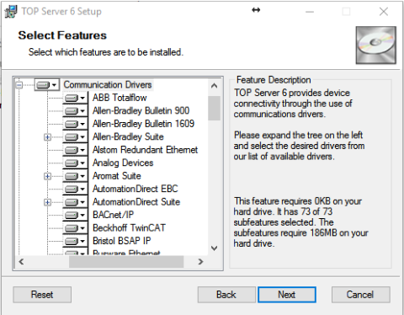Open install-state dropdown for Allen-Bradley Bulletin 900
This screenshot has height=315, width=404.
pyautogui.click(x=75, y=111)
